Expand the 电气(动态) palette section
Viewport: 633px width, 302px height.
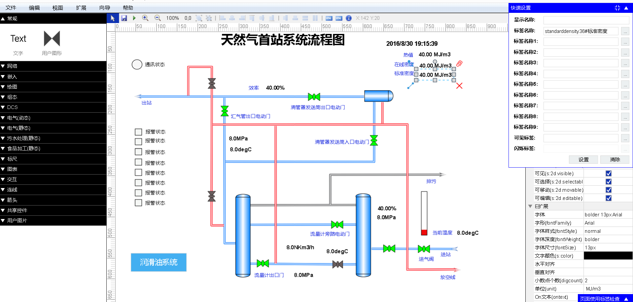click(53, 118)
